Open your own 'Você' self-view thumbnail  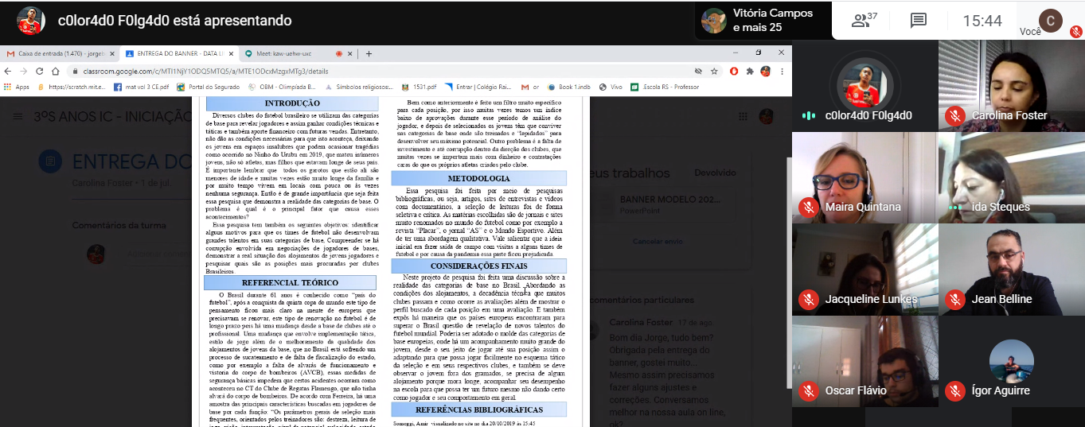pos(1052,21)
